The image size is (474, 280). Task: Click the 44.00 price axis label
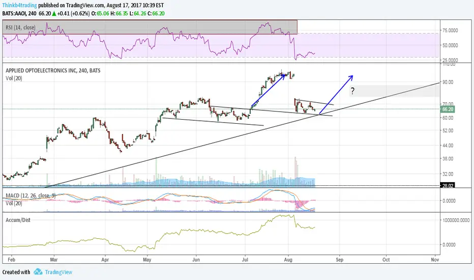pyautogui.click(x=448, y=146)
